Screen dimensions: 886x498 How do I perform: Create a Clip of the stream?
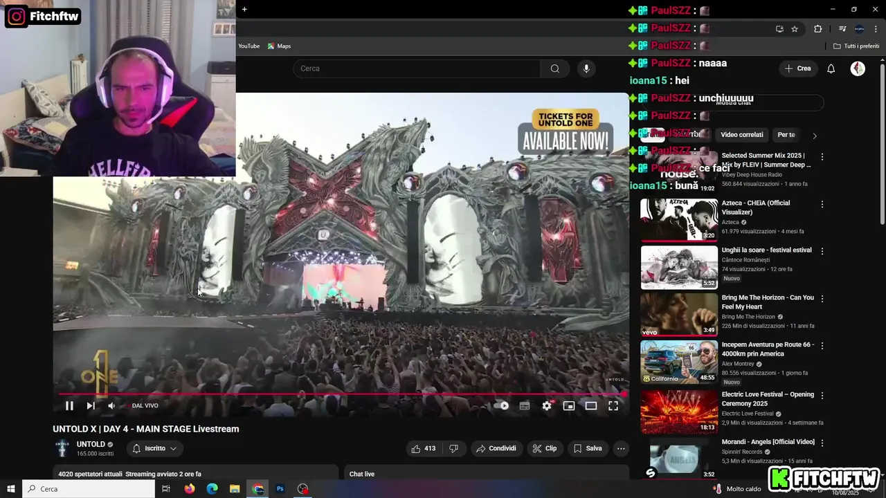click(x=545, y=448)
